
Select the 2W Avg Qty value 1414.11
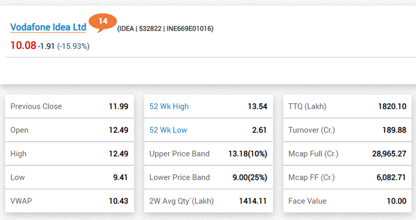253,201
